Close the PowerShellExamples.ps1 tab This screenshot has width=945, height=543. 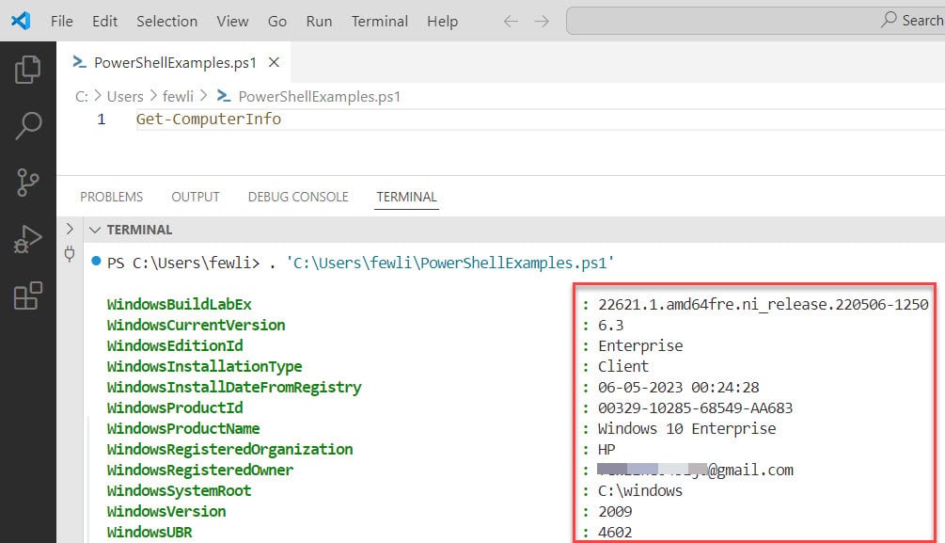click(274, 62)
